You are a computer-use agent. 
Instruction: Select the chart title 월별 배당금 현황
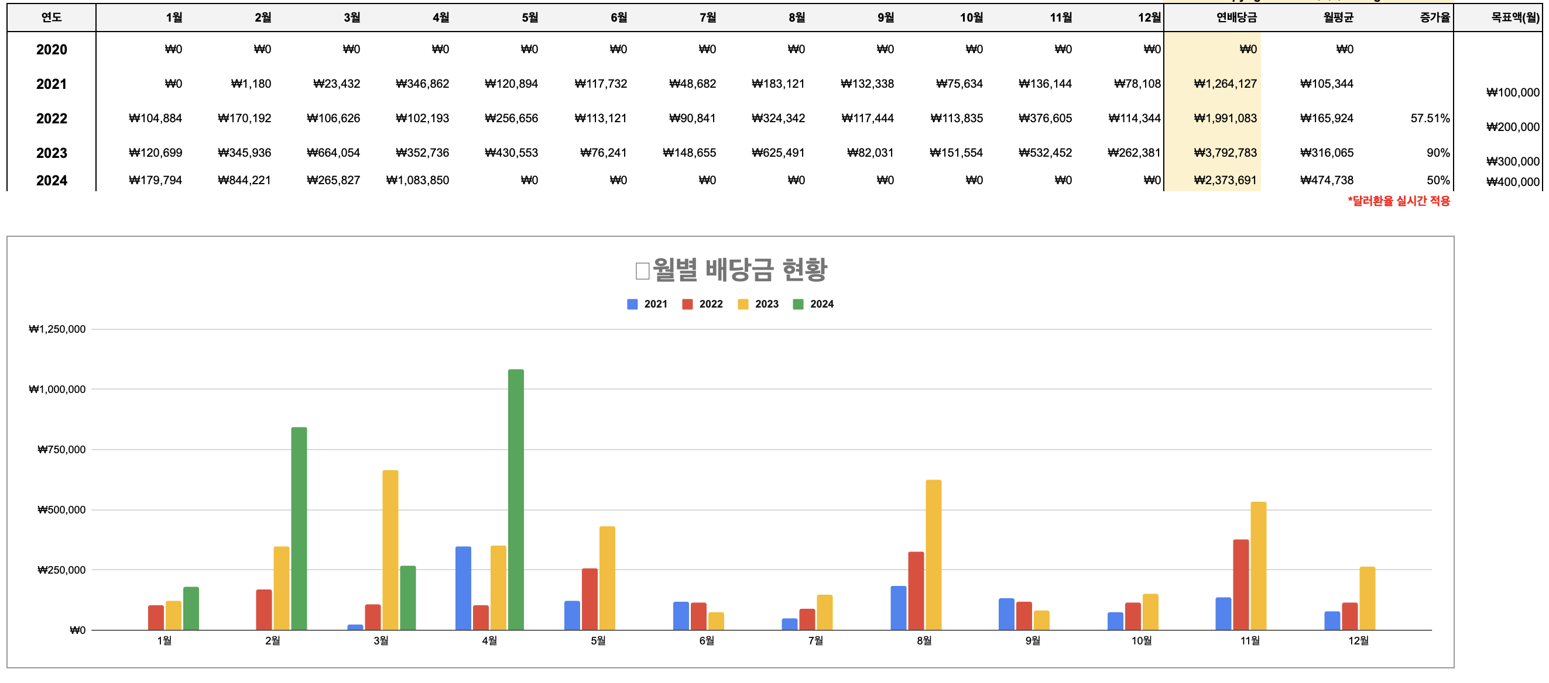738,270
